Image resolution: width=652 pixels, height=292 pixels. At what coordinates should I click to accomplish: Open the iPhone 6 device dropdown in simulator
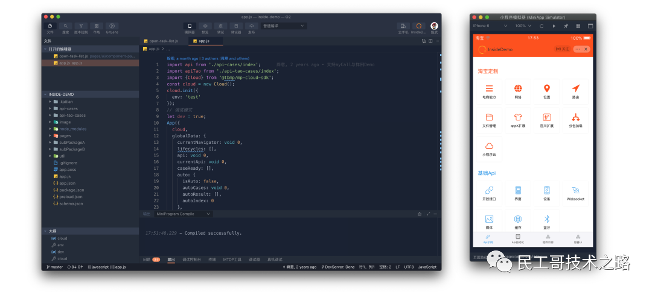pyautogui.click(x=490, y=26)
